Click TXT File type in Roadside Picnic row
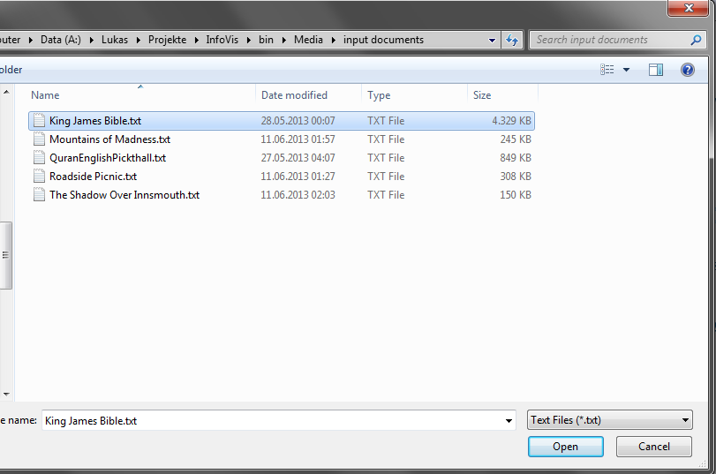Viewport: 716px width, 474px height. 386,176
